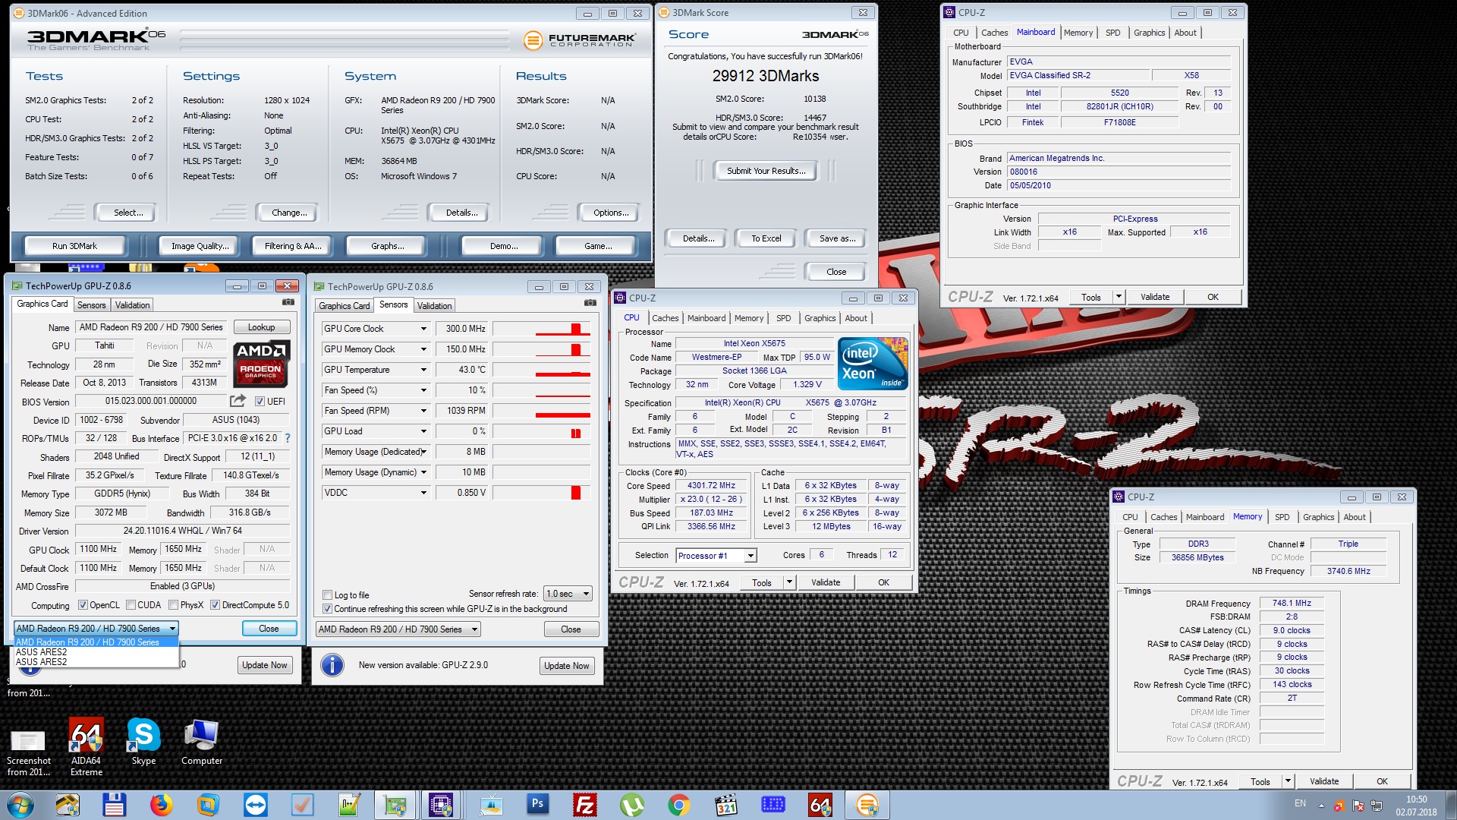Switch to the Sensors tab in the GPU-Z Graphics Card window
Image resolution: width=1457 pixels, height=820 pixels.
click(91, 305)
